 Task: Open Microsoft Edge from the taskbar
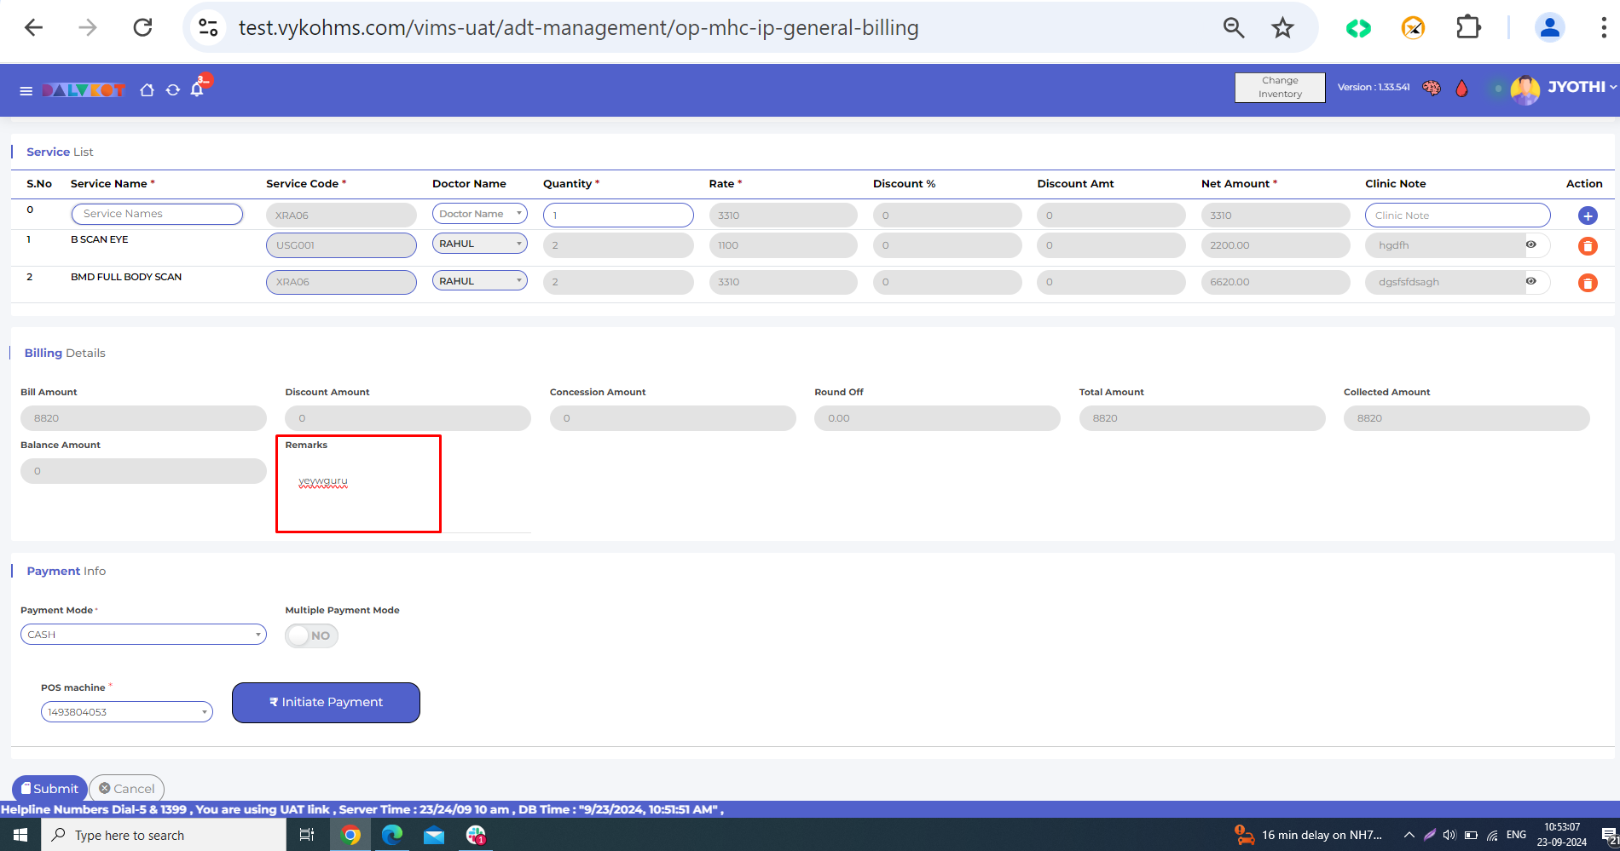[x=392, y=835]
